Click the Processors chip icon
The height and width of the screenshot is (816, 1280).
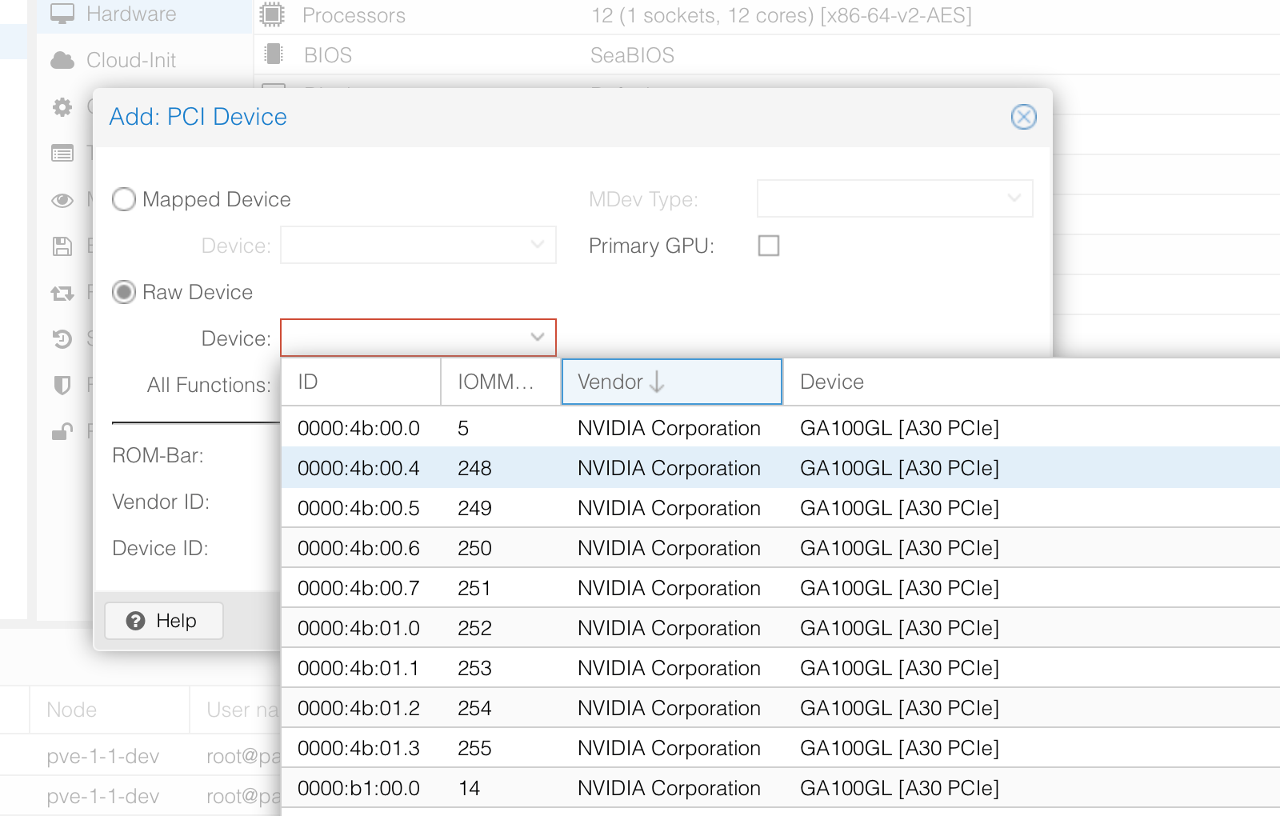point(273,14)
